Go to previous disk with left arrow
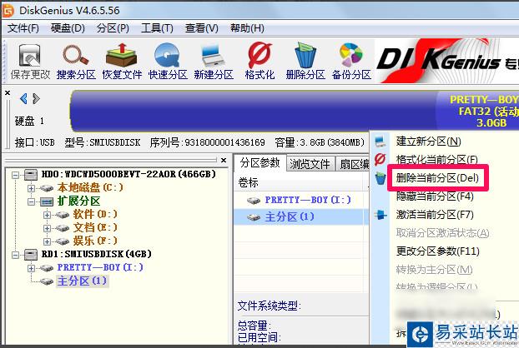The image size is (519, 348). click(x=23, y=98)
